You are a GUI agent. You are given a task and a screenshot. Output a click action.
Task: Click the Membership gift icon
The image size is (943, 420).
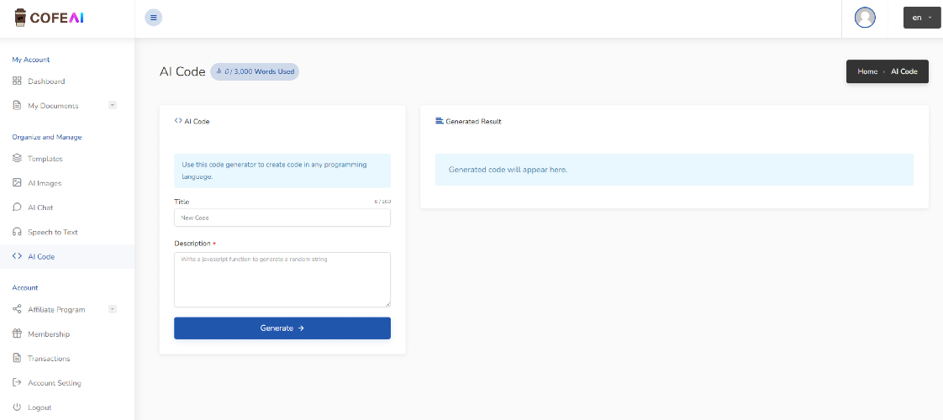click(x=17, y=334)
